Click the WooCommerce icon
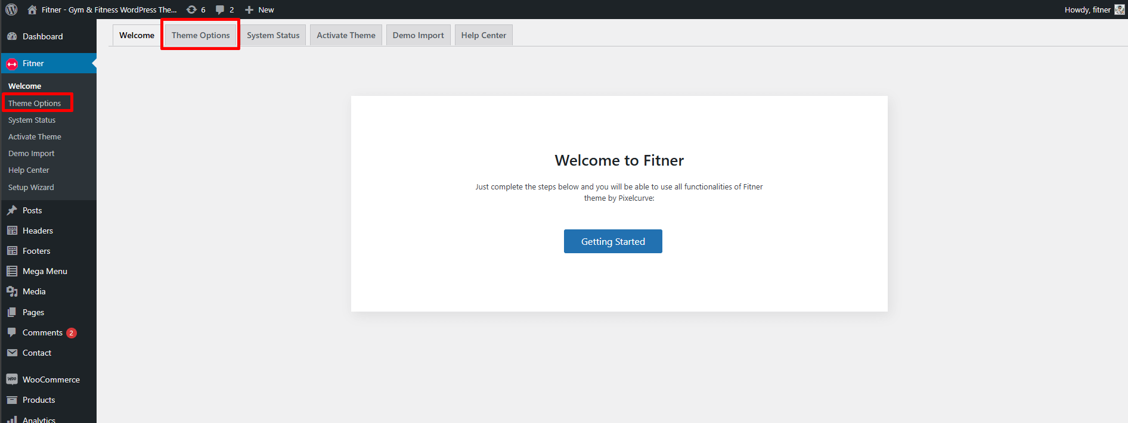This screenshot has height=423, width=1128. [x=12, y=380]
